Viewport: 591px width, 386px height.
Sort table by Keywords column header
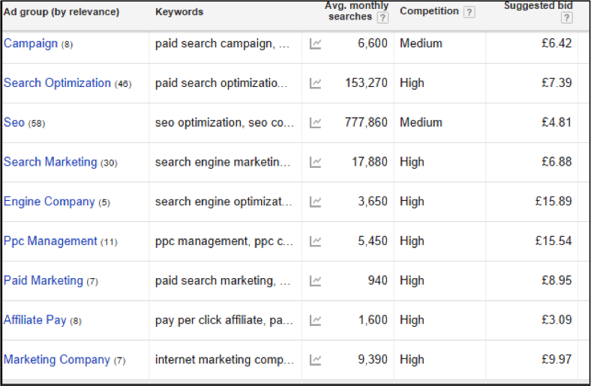coord(179,12)
